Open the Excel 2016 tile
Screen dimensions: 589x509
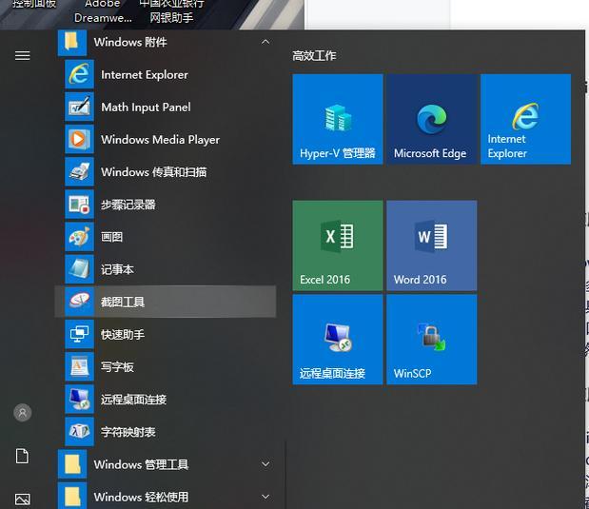point(338,245)
